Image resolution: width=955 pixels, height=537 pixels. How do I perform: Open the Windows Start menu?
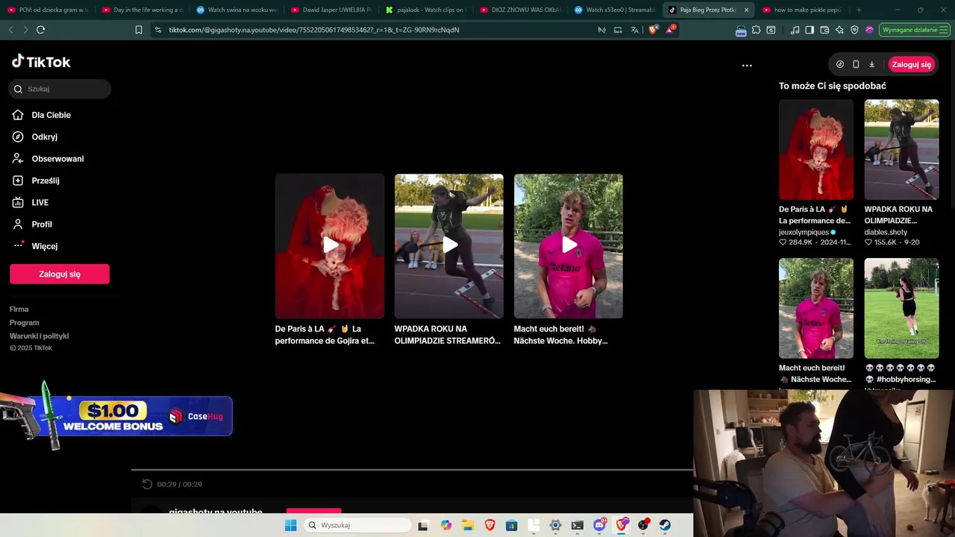[291, 525]
